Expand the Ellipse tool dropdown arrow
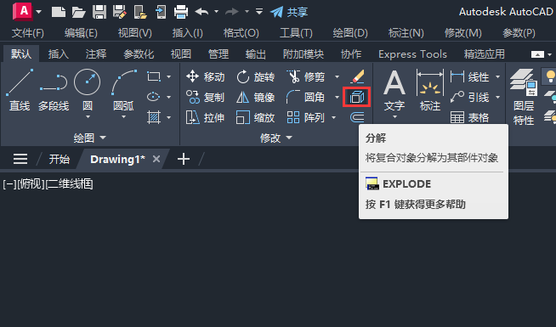The image size is (556, 327). pos(169,97)
